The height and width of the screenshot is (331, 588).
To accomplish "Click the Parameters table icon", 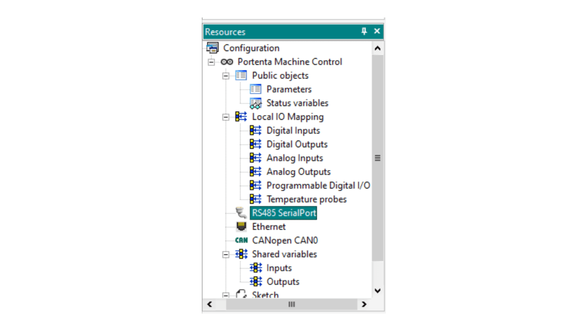I will (x=255, y=89).
